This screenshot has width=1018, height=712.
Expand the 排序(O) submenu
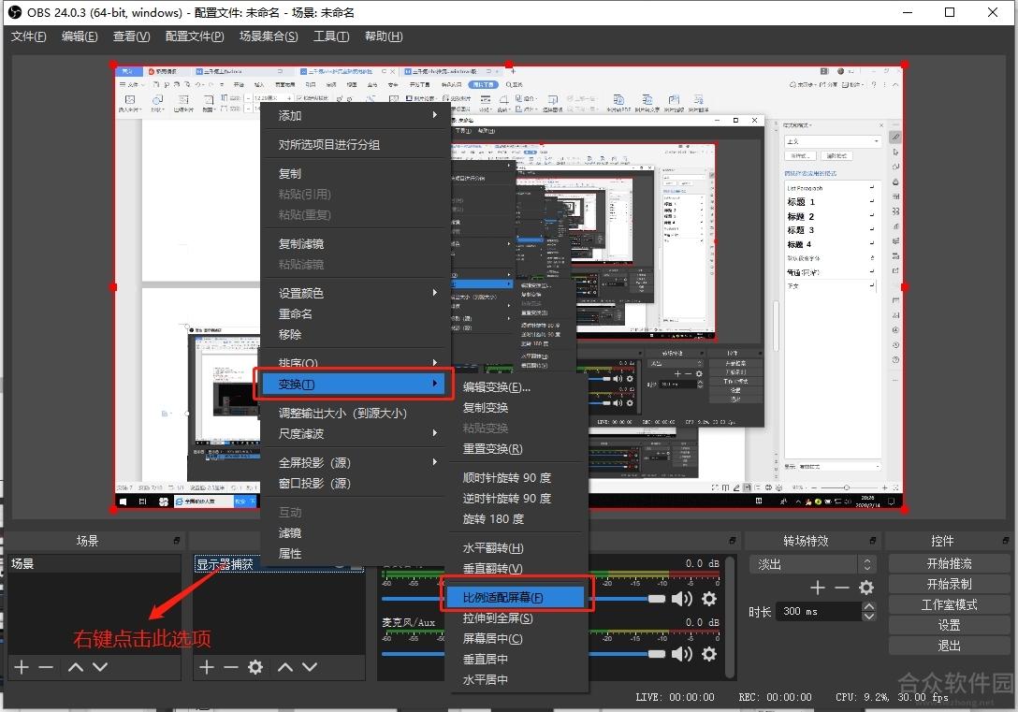click(x=356, y=361)
